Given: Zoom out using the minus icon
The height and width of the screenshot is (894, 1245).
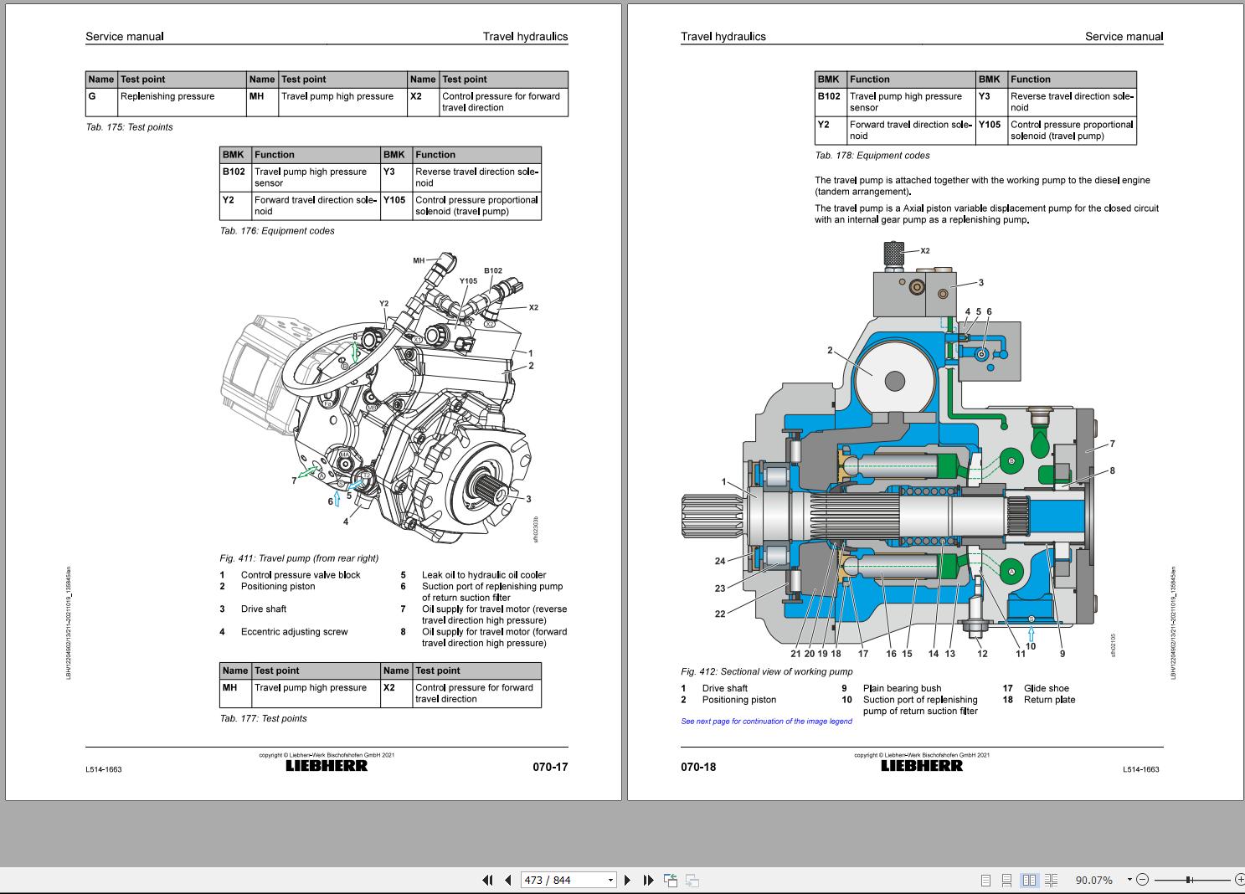Looking at the screenshot, I should click(x=1142, y=879).
